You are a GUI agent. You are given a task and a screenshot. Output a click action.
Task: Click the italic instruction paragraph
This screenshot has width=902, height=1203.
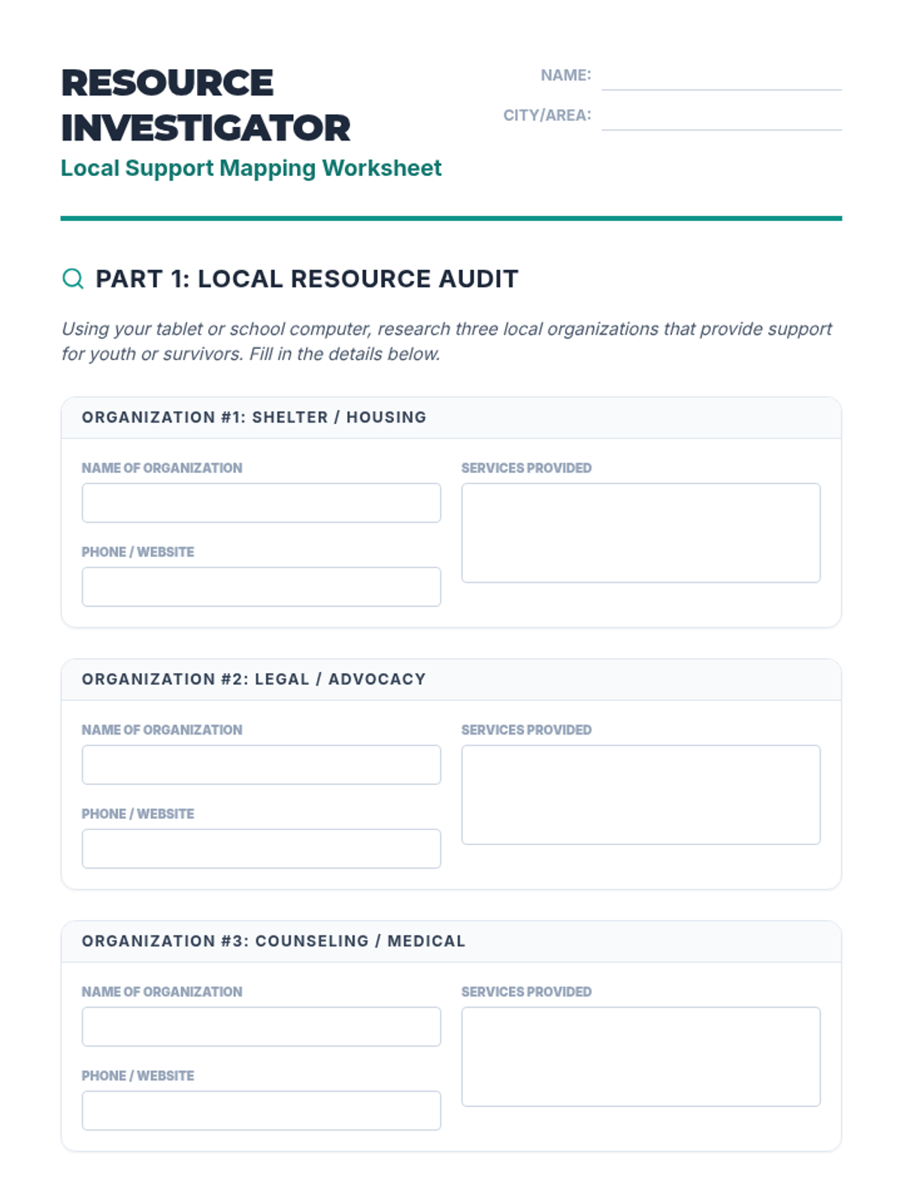pyautogui.click(x=446, y=341)
